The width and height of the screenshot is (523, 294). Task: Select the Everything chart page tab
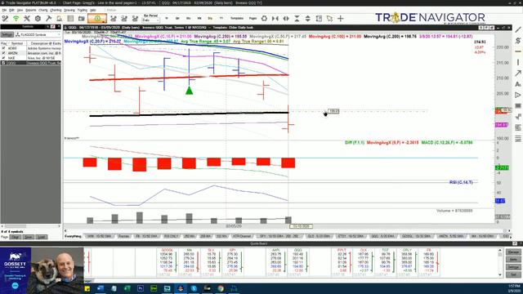pos(73,236)
